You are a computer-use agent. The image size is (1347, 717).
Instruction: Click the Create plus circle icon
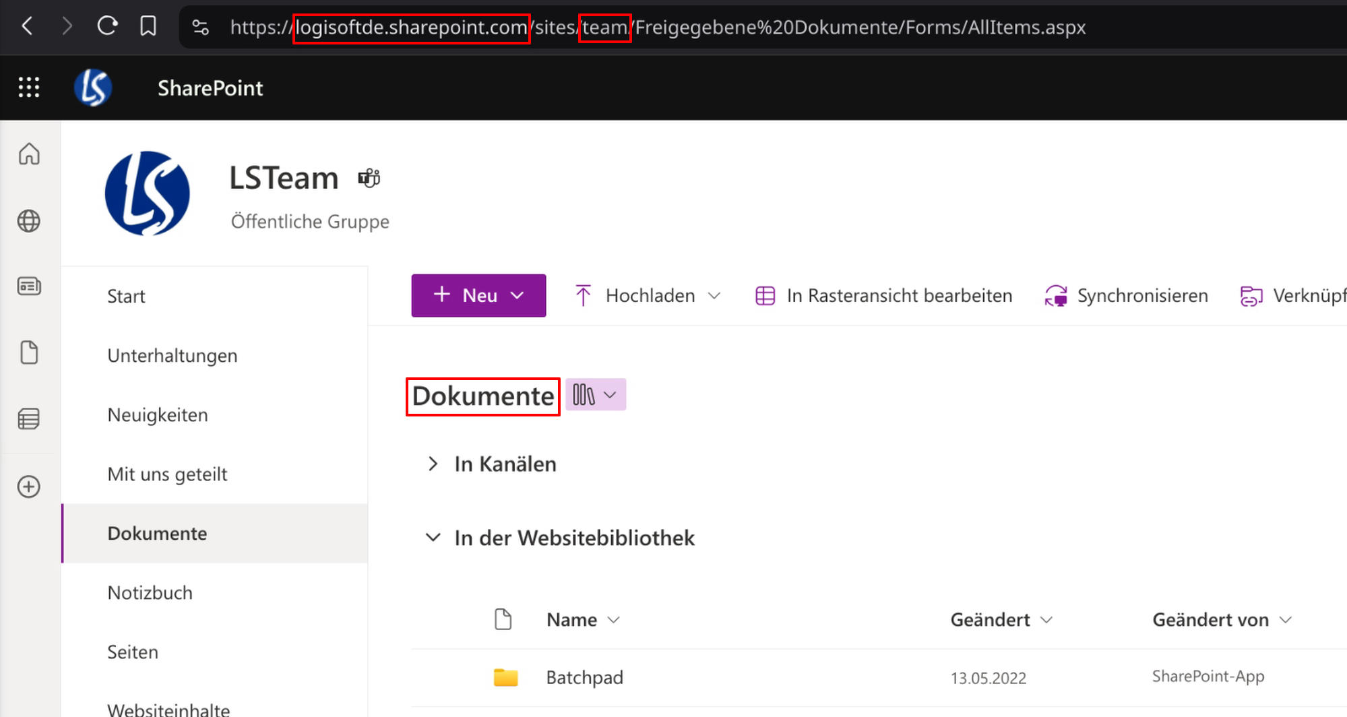[29, 487]
